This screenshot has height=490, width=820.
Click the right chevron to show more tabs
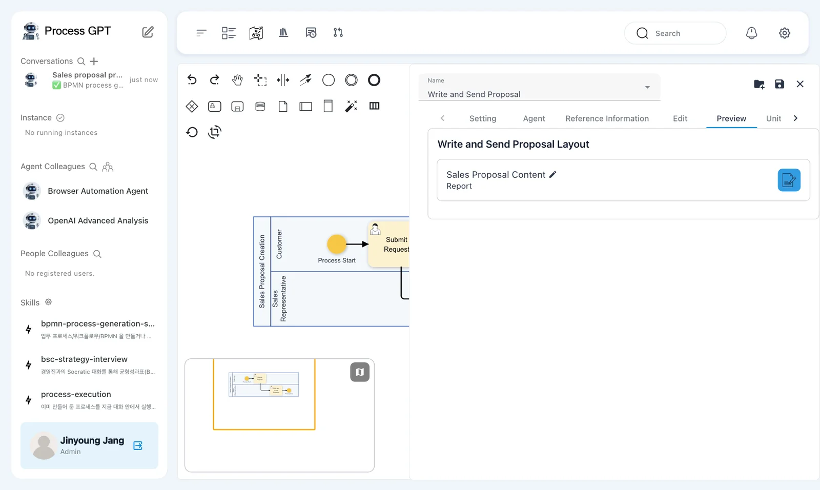tap(795, 118)
